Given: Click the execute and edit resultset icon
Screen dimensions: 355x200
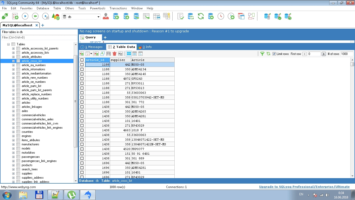Looking at the screenshot, I should pyautogui.click(x=46, y=17).
